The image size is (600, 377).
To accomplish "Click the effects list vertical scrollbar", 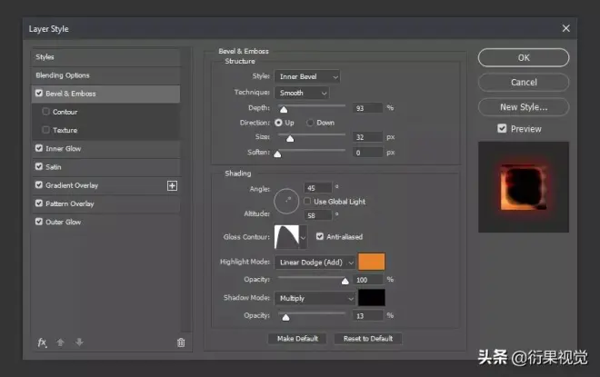I will [186, 190].
